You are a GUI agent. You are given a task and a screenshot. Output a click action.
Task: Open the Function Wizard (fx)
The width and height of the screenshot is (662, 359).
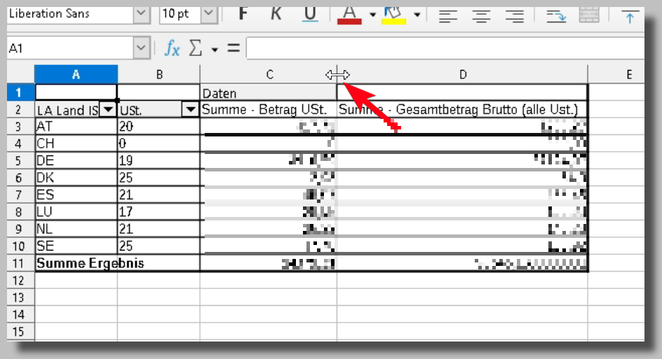[172, 48]
